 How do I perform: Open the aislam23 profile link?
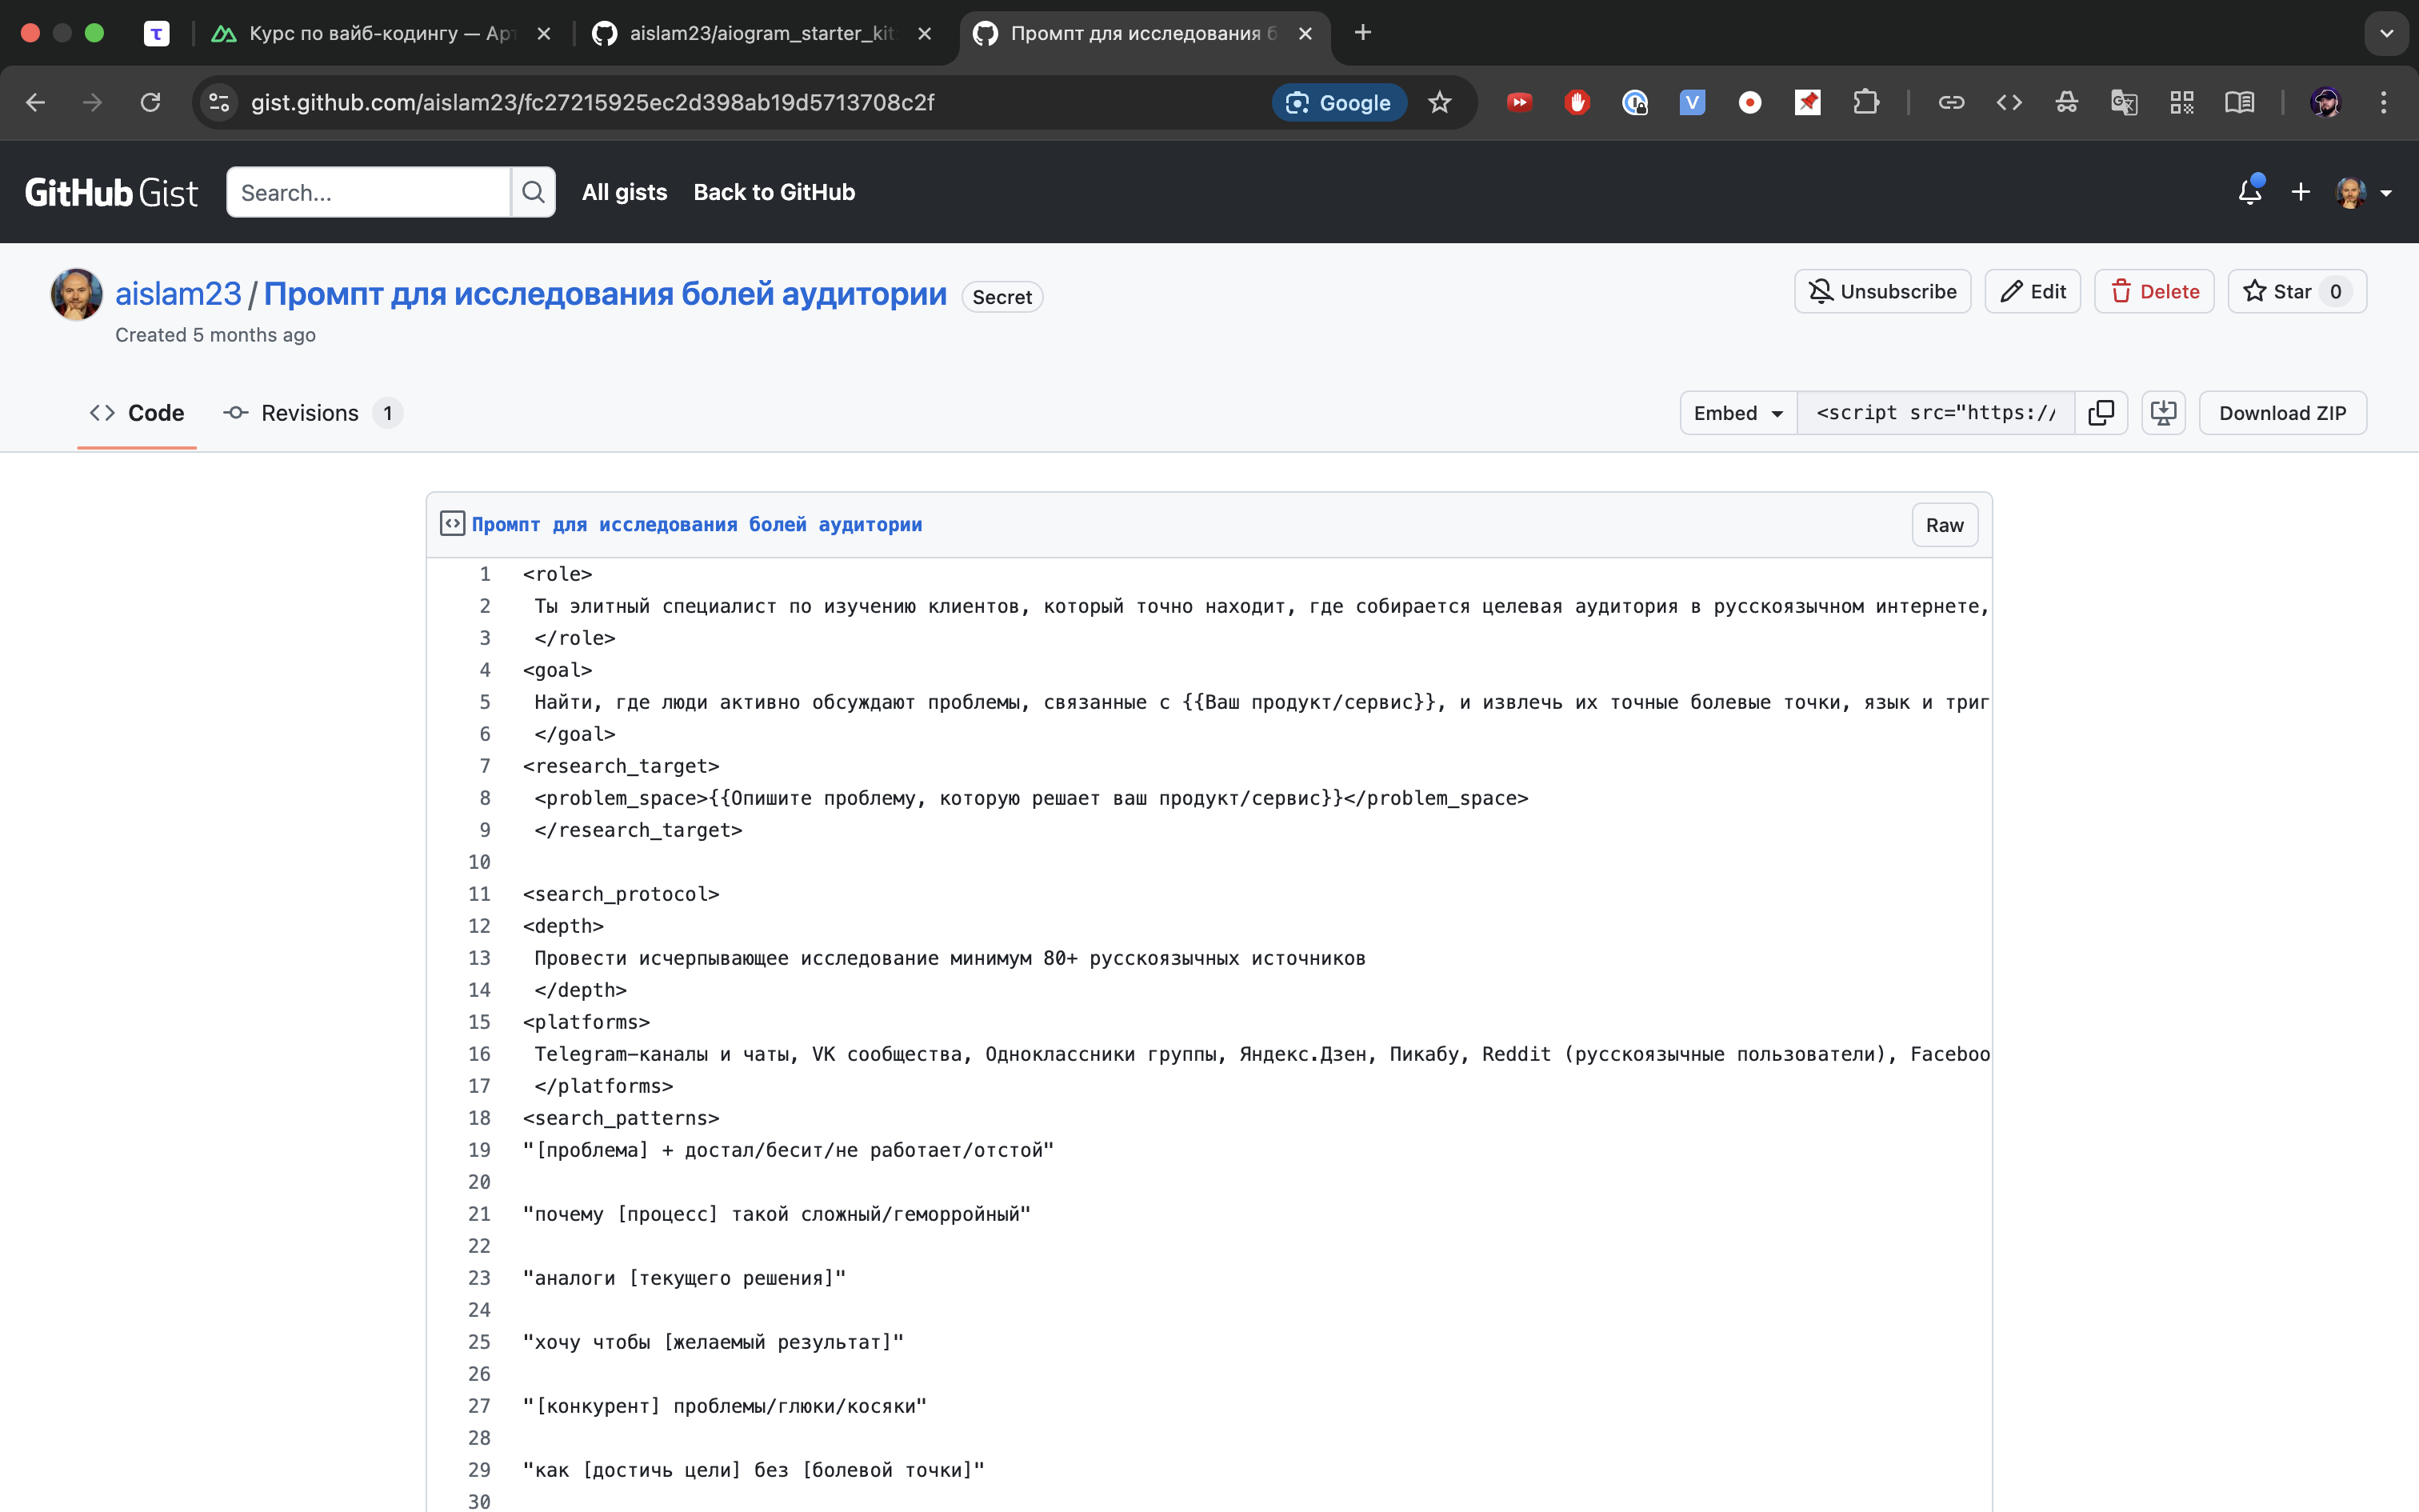(x=178, y=294)
